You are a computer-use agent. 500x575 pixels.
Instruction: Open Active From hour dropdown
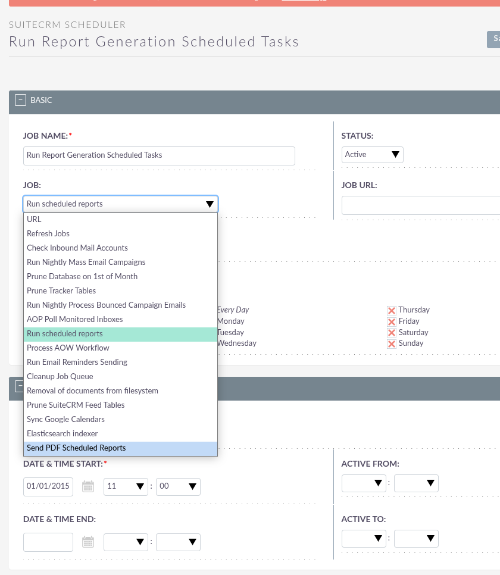tap(364, 483)
